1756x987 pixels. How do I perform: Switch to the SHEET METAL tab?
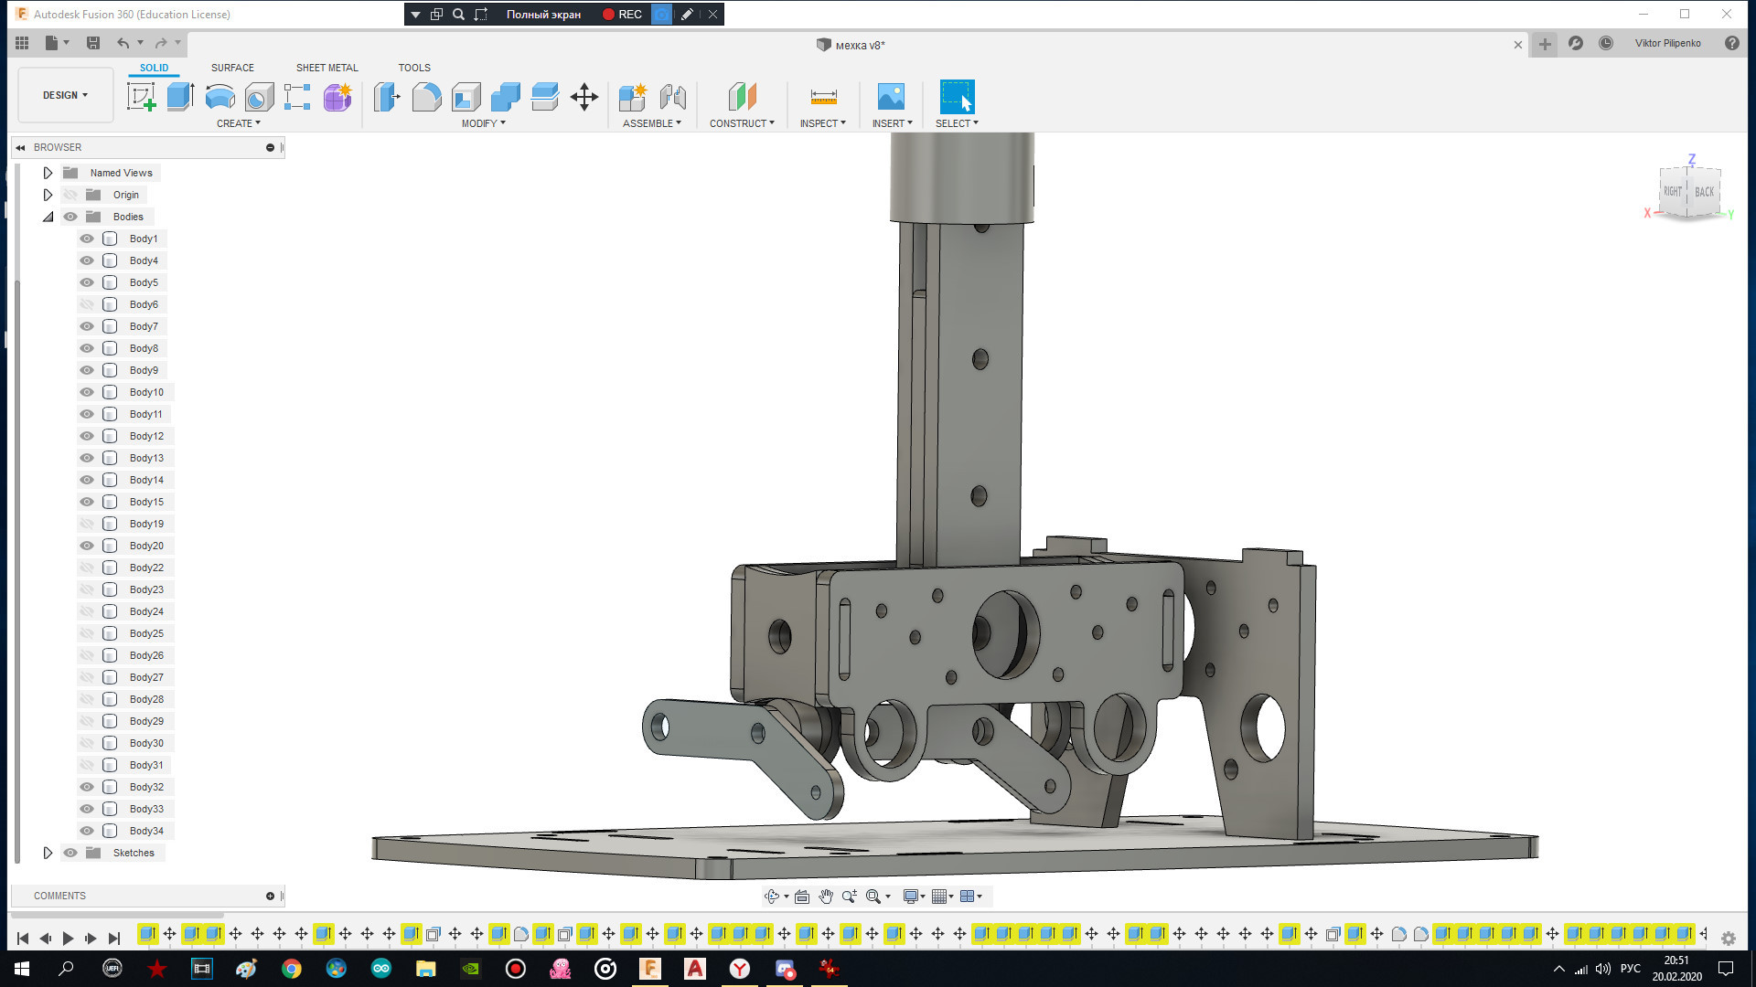(327, 68)
